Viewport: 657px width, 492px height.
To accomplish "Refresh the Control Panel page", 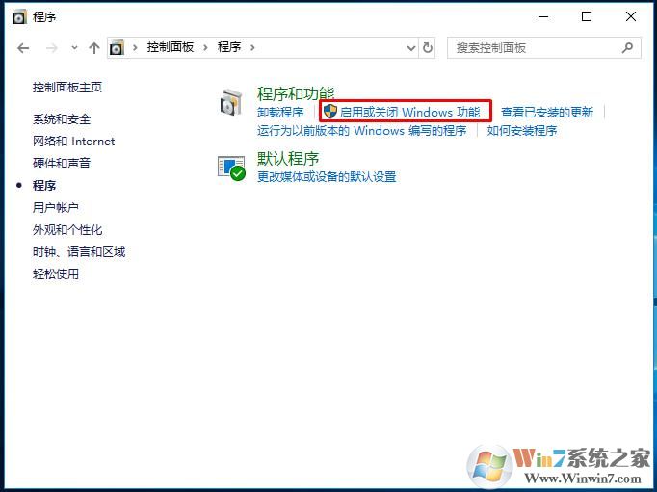I will point(428,48).
